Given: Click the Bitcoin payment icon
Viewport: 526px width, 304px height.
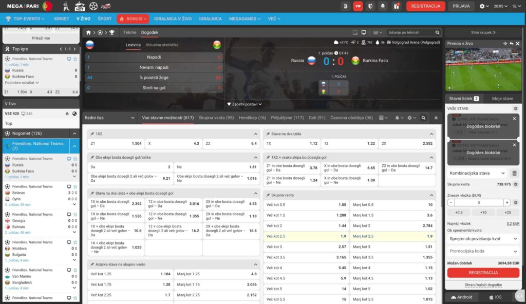Looking at the screenshot, I should coord(346,6).
